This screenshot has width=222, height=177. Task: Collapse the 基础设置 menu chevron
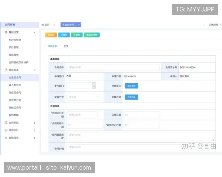pyautogui.click(x=34, y=32)
